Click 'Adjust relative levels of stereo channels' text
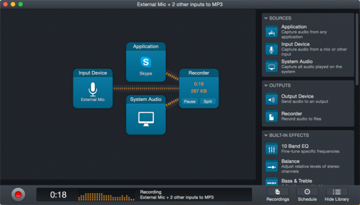The height and width of the screenshot is (205, 360). (310, 169)
